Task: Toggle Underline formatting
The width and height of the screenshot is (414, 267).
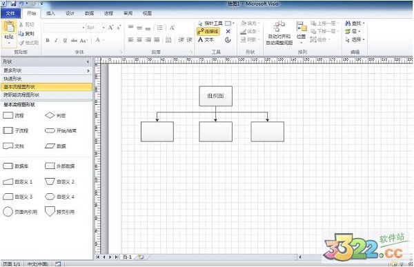Action: (x=65, y=40)
